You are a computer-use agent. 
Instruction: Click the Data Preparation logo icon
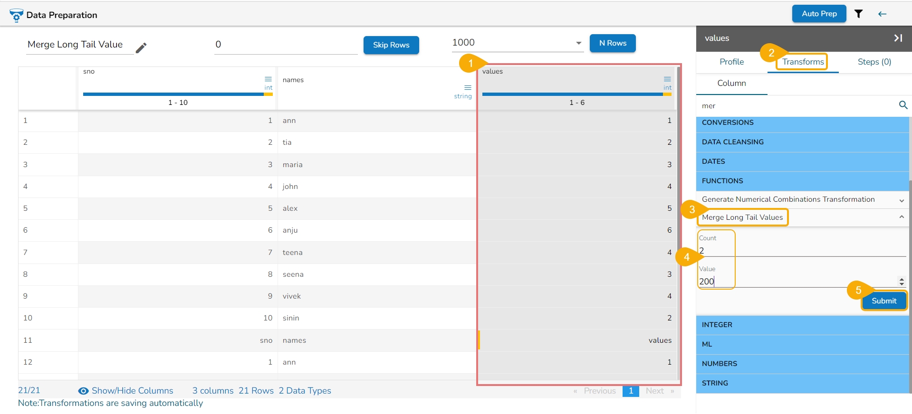tap(16, 15)
